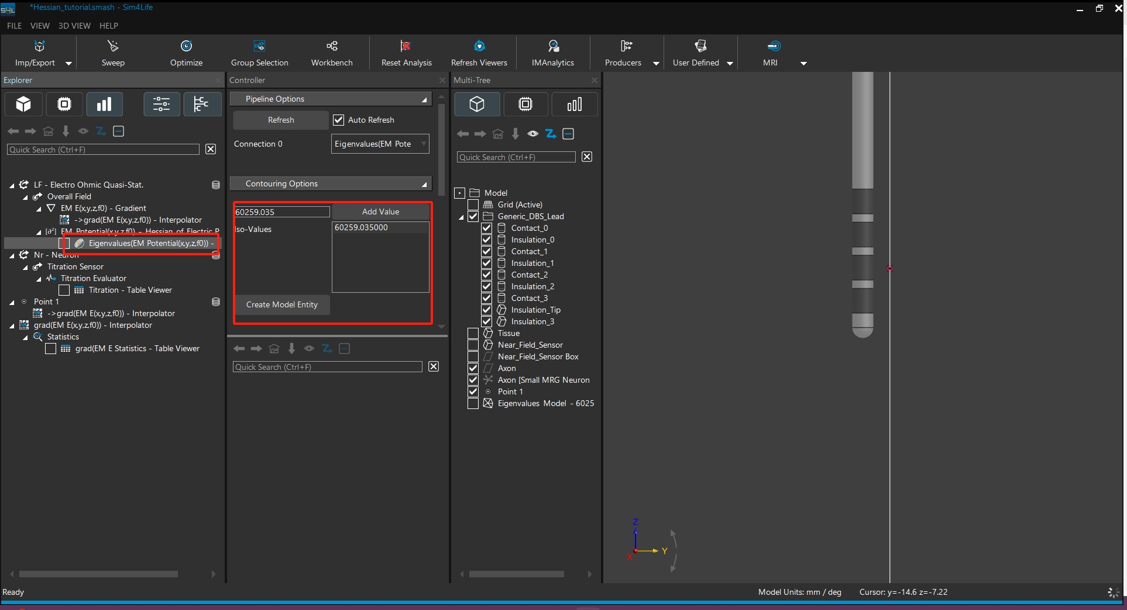Open the FILE menu
1127x610 pixels.
pos(14,26)
